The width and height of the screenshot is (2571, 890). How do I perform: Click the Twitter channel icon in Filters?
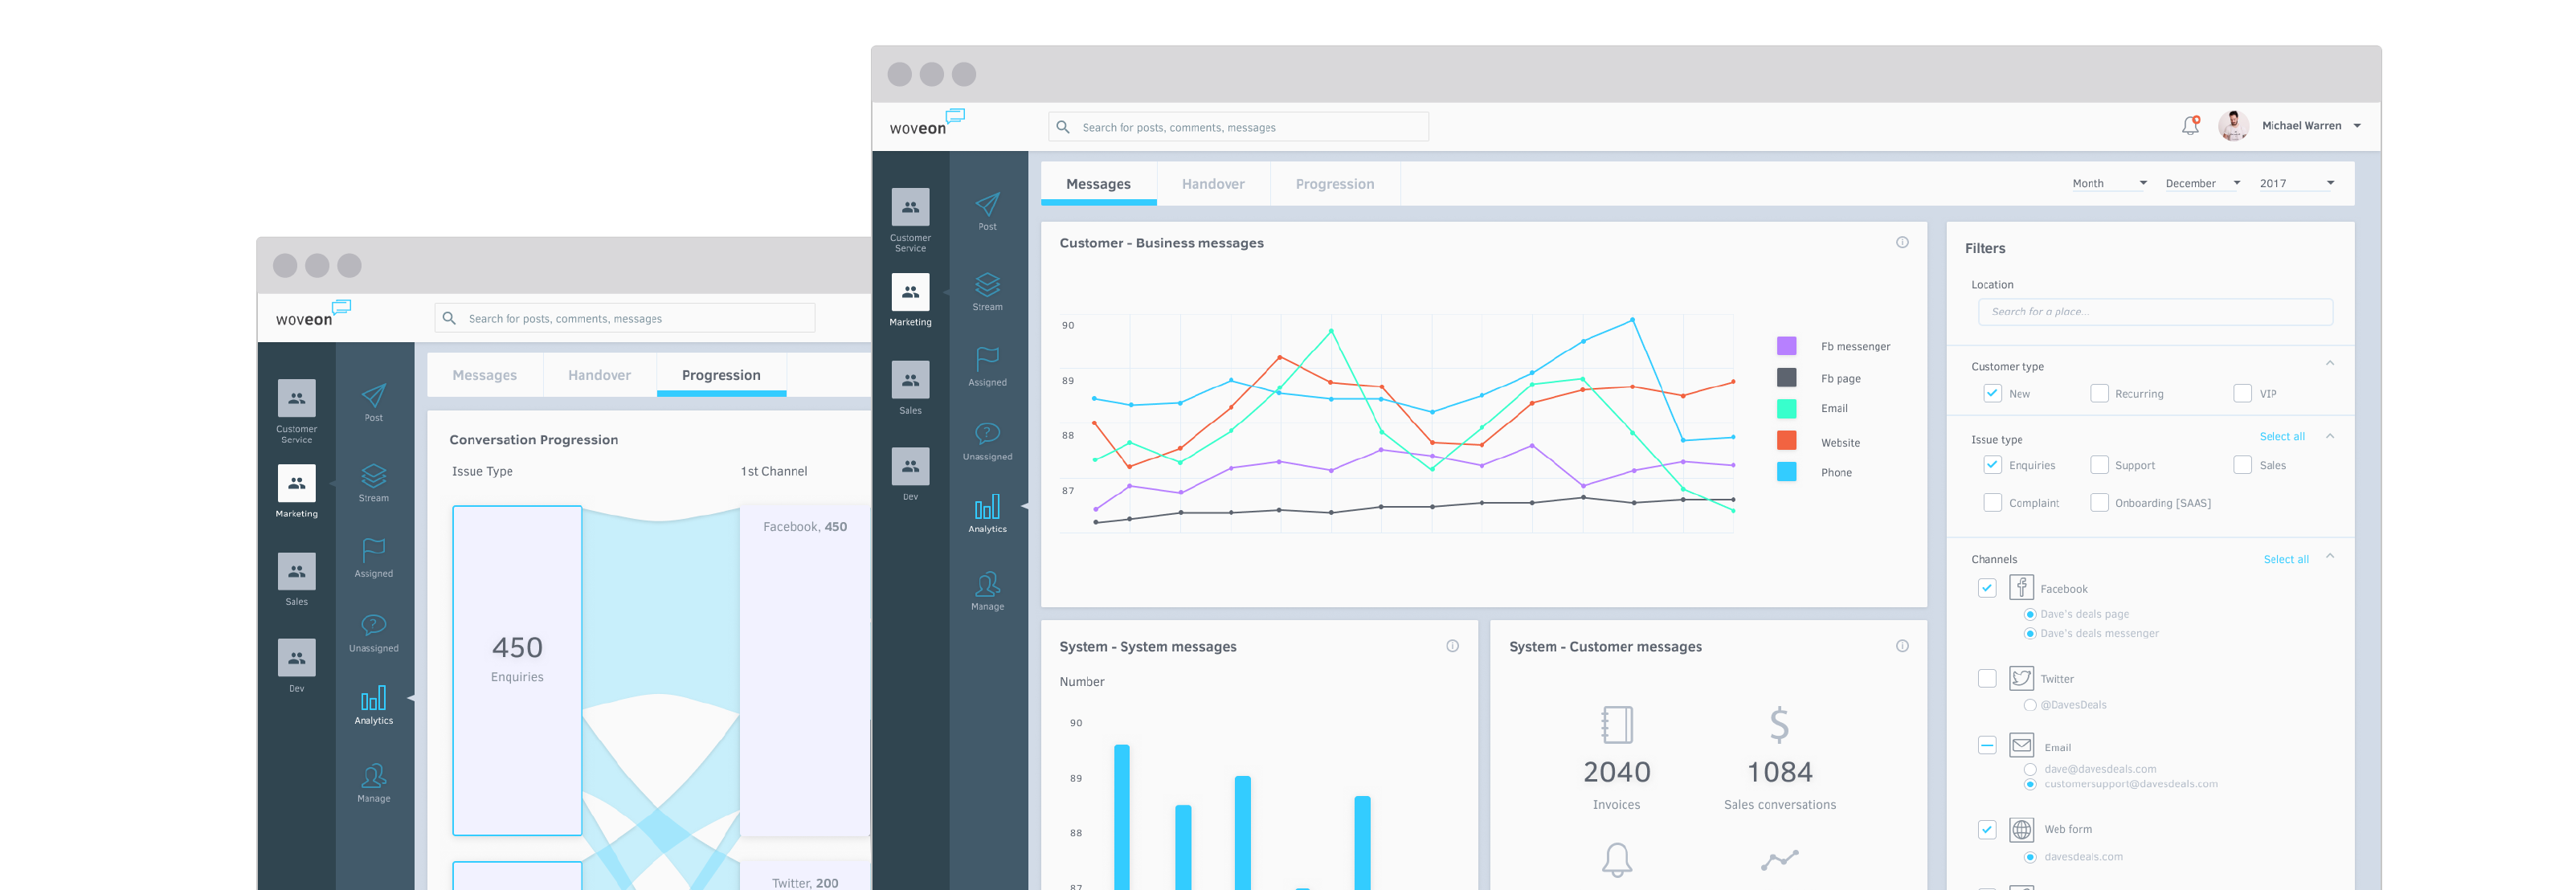2021,679
